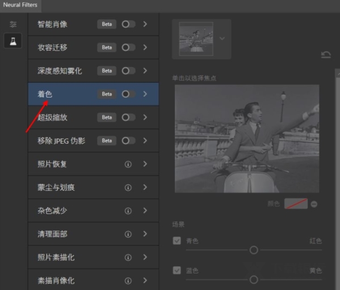Image resolution: width=340 pixels, height=290 pixels.
Task: Click Beta badge on 超级缩放
Action: (x=107, y=117)
